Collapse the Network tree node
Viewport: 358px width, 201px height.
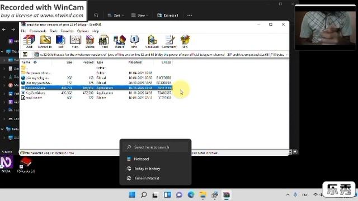tap(2, 129)
